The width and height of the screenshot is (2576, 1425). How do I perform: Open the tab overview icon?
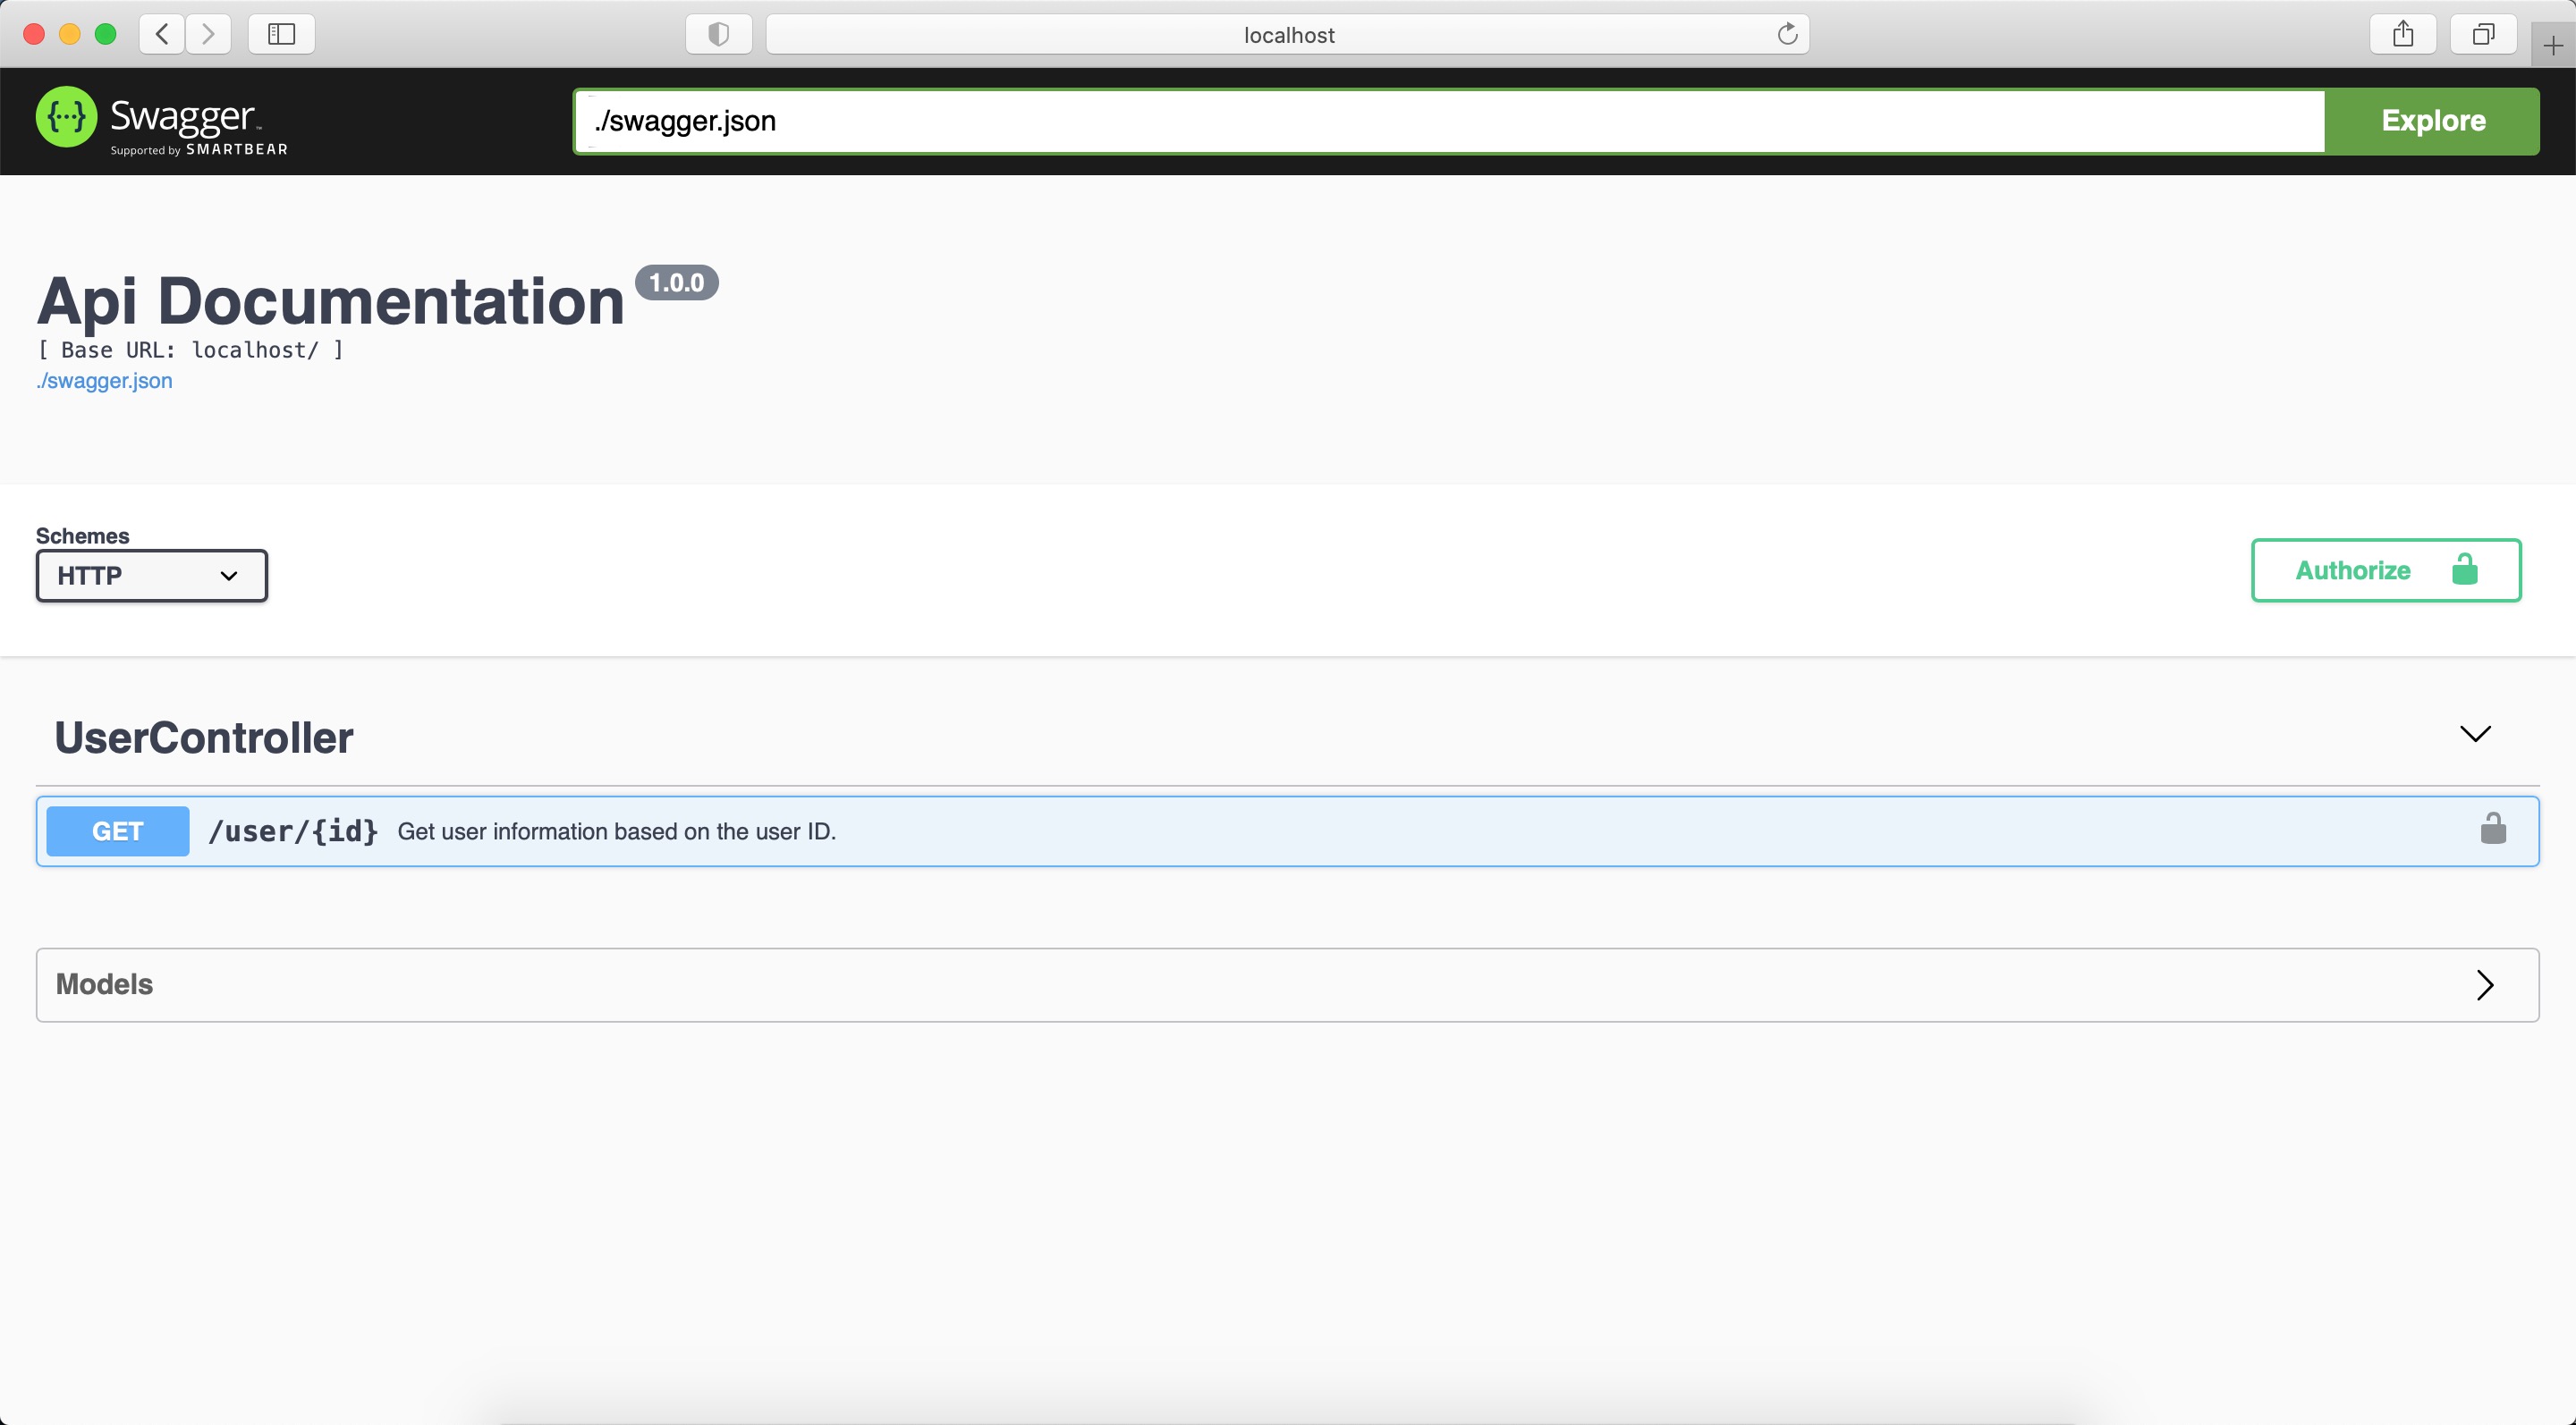click(x=2482, y=34)
